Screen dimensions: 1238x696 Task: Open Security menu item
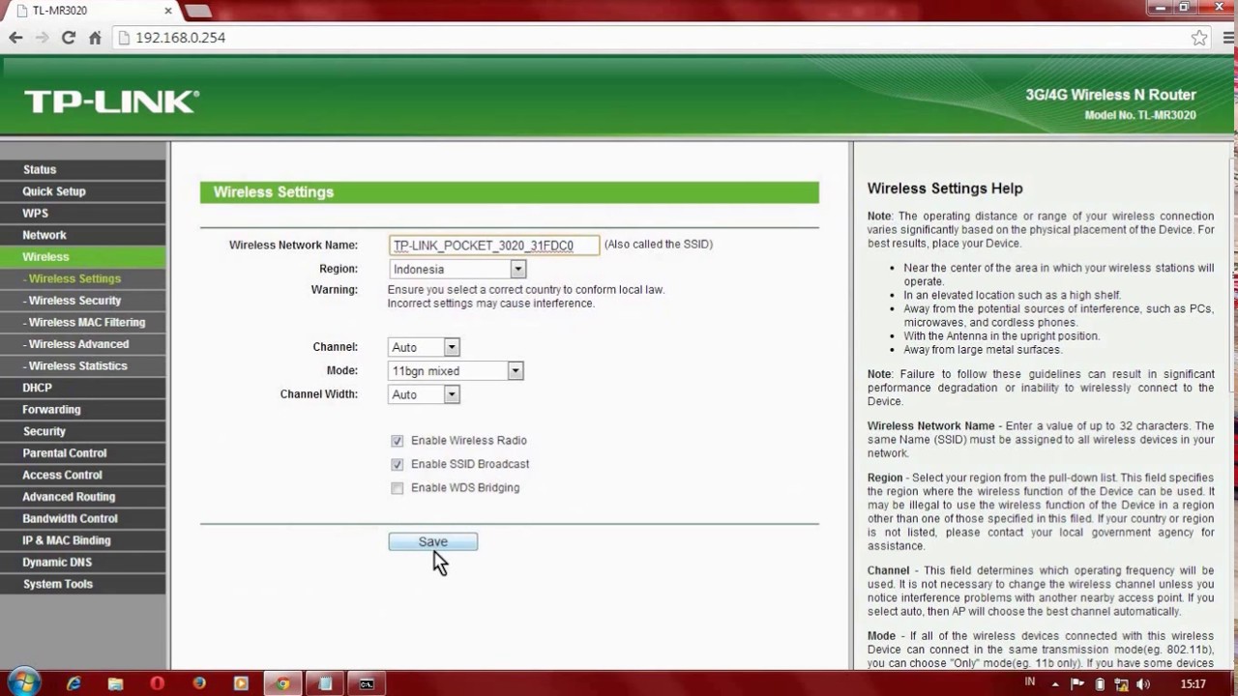point(83,431)
